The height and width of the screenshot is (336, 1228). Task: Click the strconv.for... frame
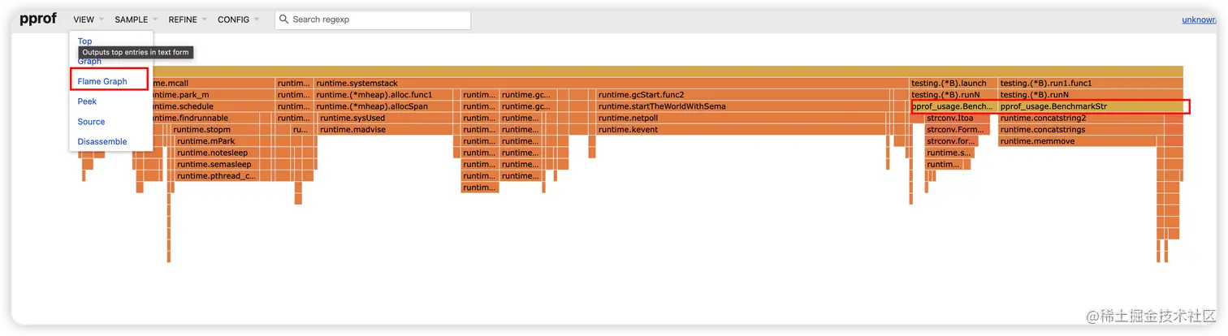click(x=952, y=141)
